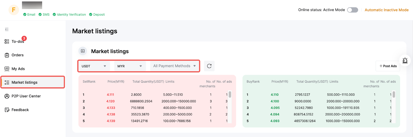Click the Market listings chart icon in header
Screen dimensions: 413x137
coord(83,51)
